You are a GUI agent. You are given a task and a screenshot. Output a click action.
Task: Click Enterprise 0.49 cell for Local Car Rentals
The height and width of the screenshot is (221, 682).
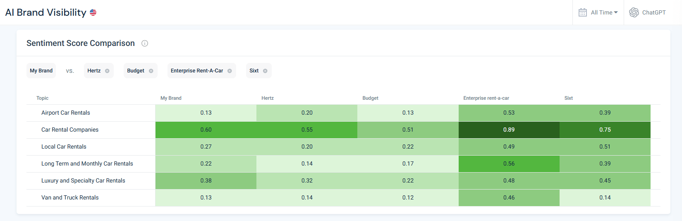pos(509,147)
